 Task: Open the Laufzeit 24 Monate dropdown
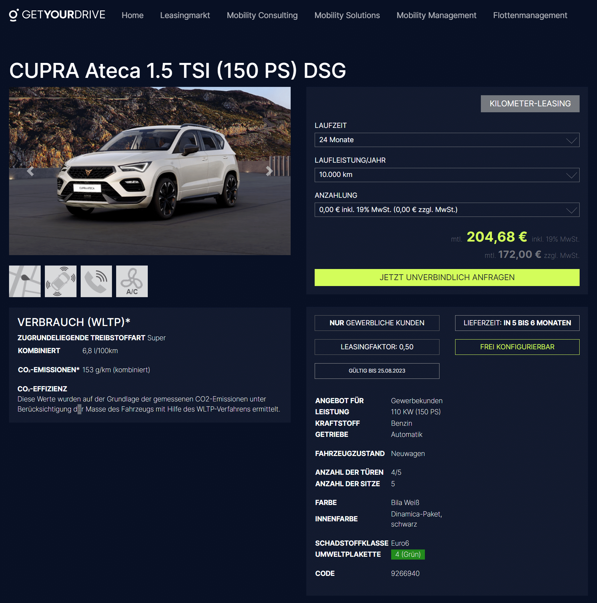(x=447, y=140)
